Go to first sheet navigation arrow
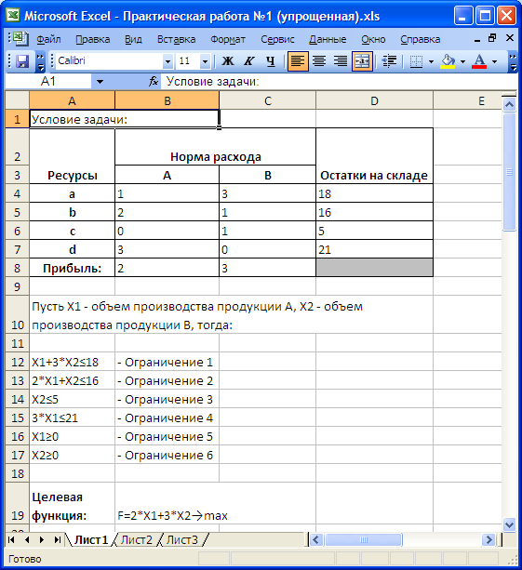This screenshot has width=522, height=570. click(x=11, y=540)
